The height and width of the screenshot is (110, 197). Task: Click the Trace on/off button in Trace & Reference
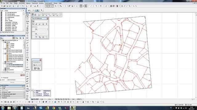click(33, 21)
